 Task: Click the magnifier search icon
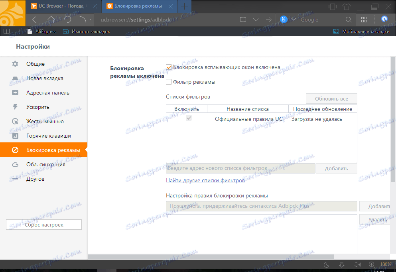point(349,20)
